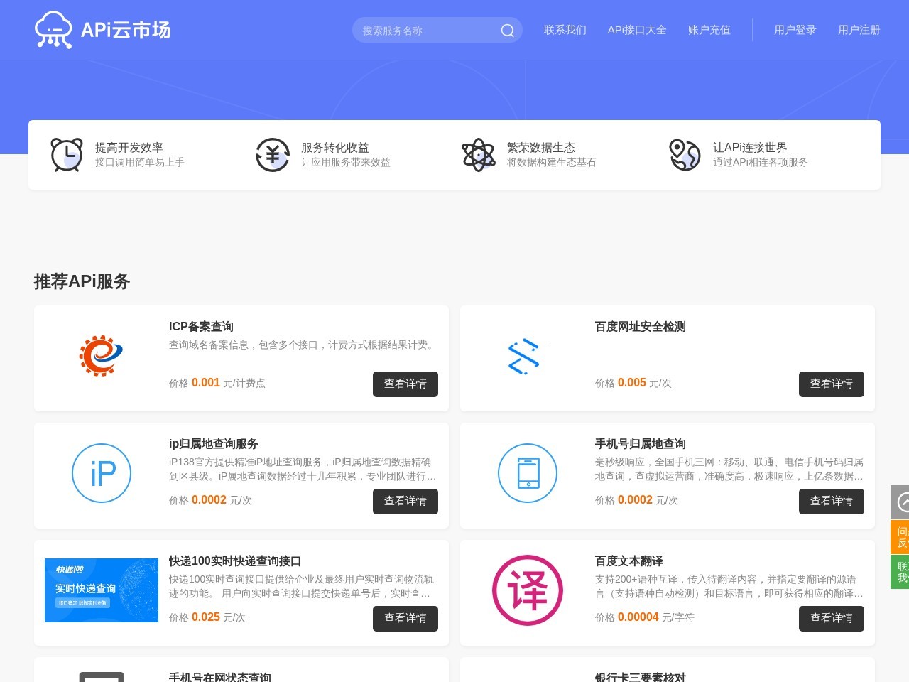
Task: Go to 用户登录
Action: (x=795, y=30)
